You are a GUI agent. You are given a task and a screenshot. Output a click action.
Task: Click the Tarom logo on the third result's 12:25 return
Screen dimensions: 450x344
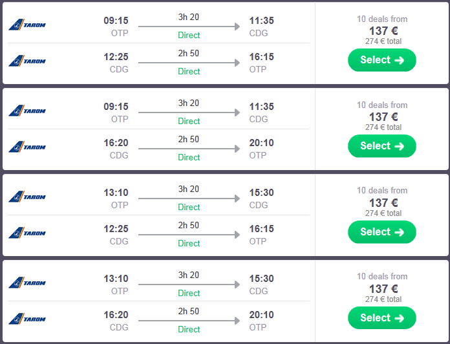[x=27, y=233]
